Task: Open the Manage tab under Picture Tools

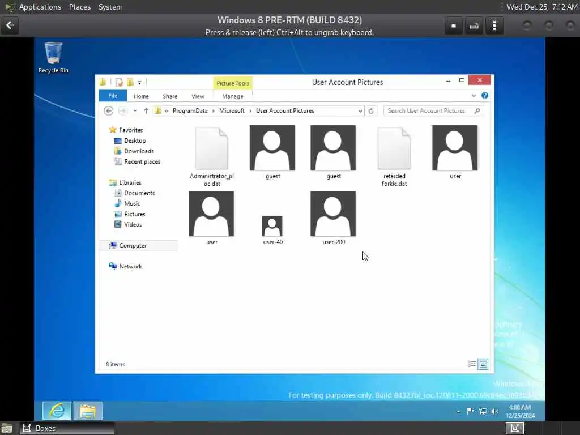Action: coord(233,96)
